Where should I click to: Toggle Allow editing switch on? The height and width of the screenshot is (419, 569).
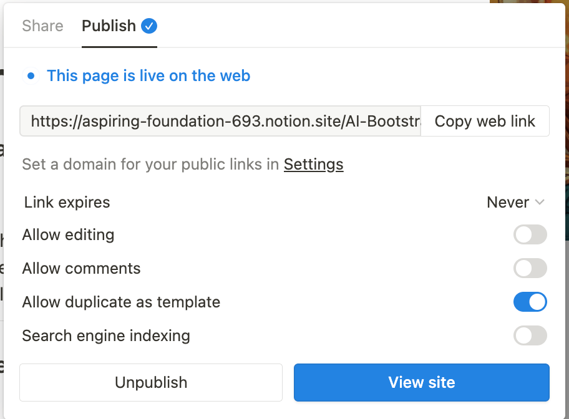pos(530,235)
